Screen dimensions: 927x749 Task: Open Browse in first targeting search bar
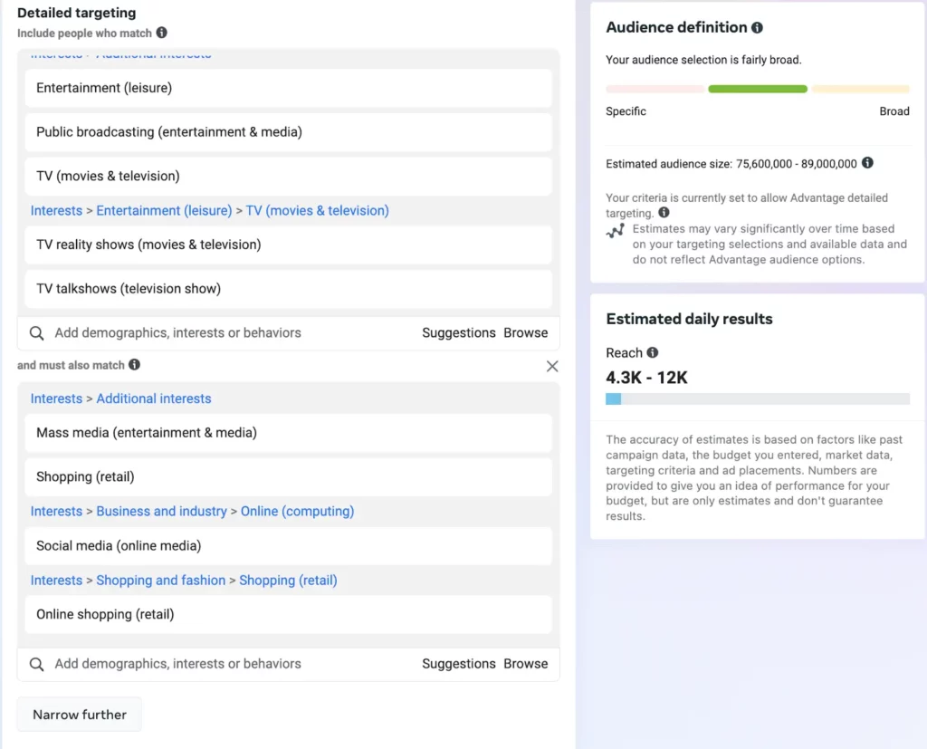coord(526,332)
